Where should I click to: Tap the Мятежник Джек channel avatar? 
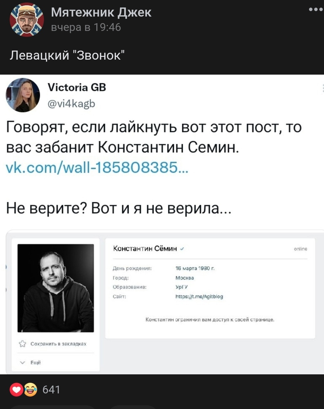tap(27, 20)
